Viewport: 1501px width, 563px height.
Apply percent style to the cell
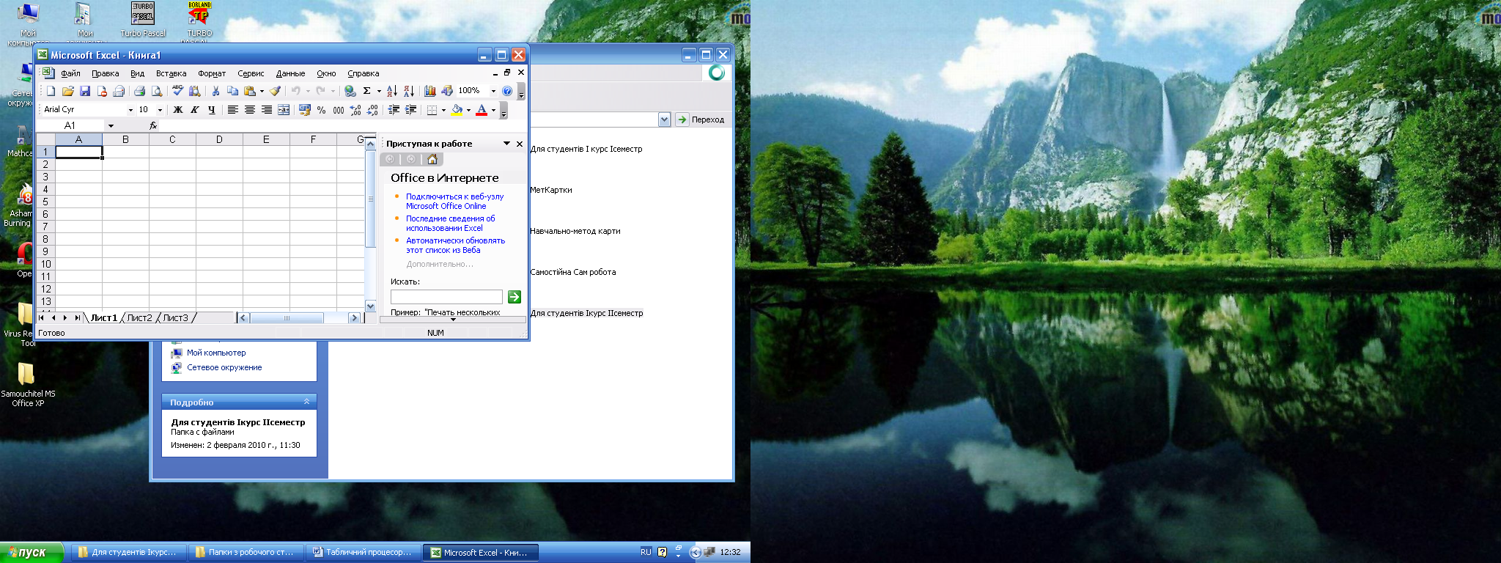[x=321, y=110]
